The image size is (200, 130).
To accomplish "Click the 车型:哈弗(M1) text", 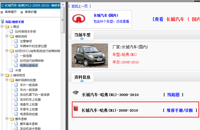I will pyautogui.click(x=124, y=55).
